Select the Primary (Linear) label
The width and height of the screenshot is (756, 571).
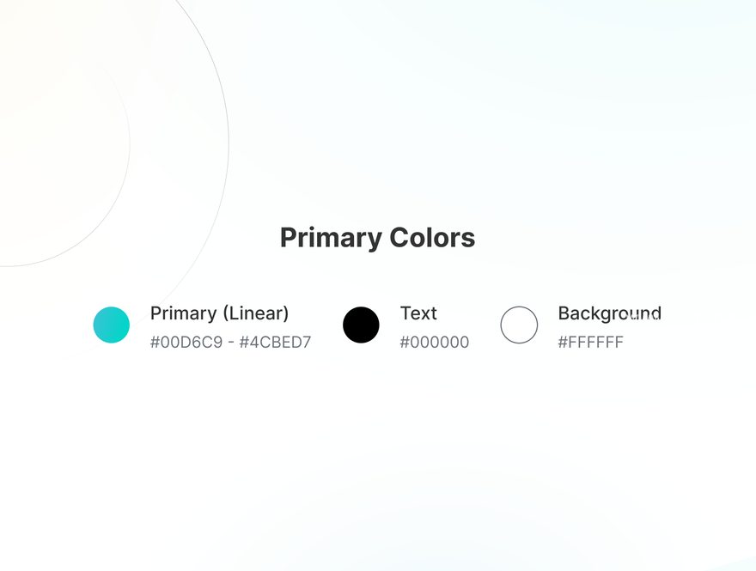219,313
